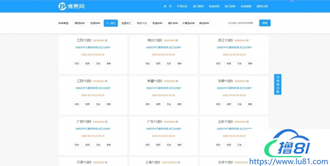Toggle the 切换简洁版 side button
Screen dimensions: 330x166
(x=278, y=84)
